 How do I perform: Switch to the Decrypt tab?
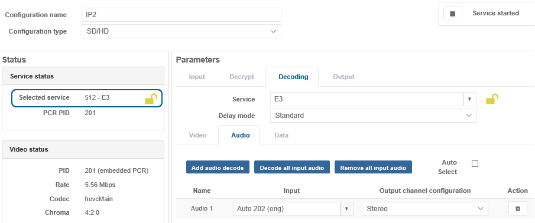pyautogui.click(x=242, y=77)
